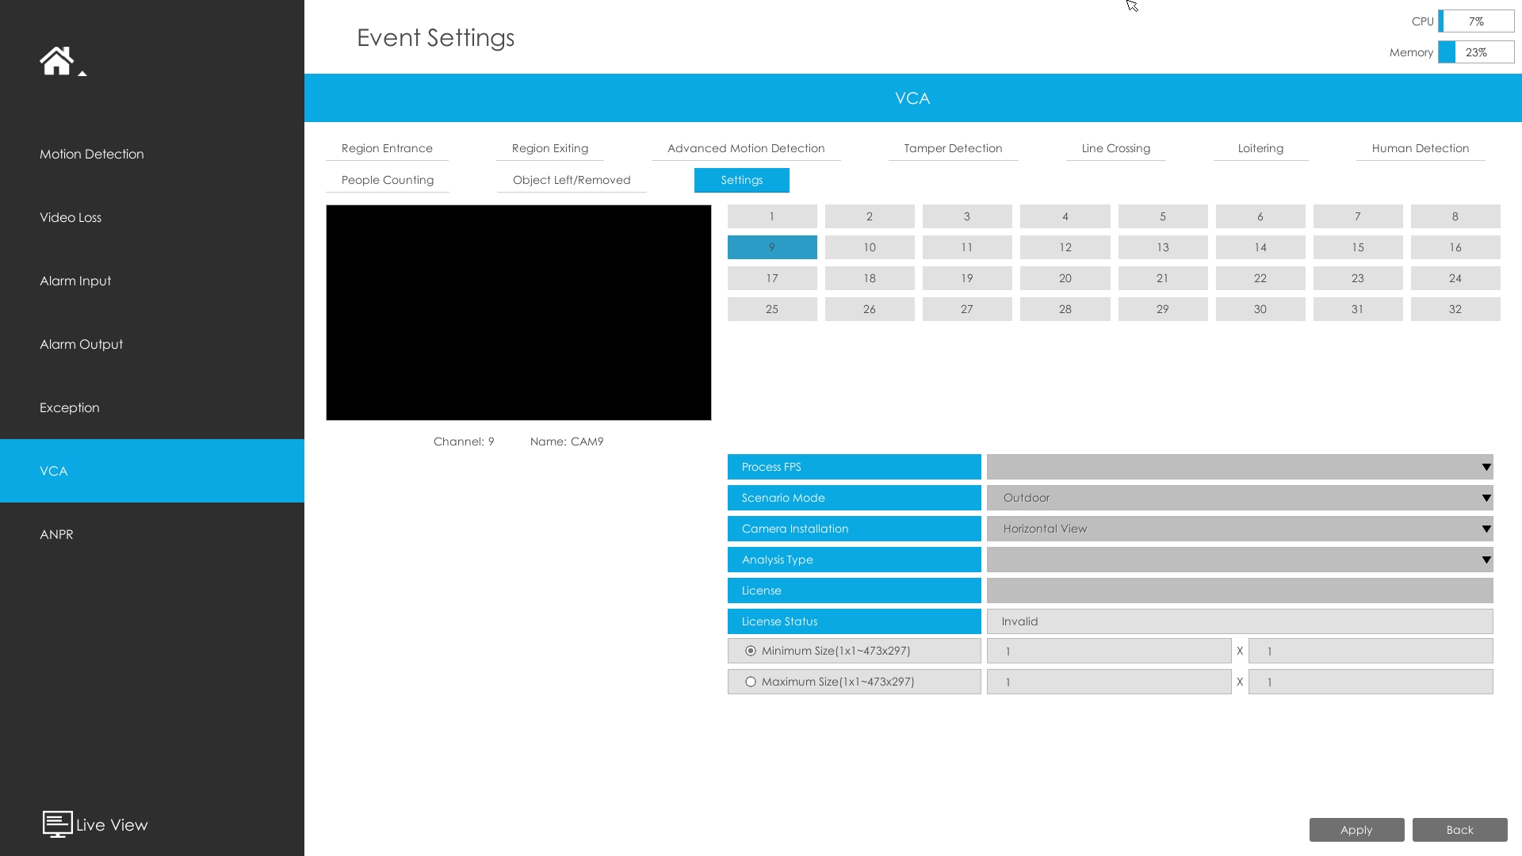Viewport: 1522px width, 856px height.
Task: Click the License input field
Action: pyautogui.click(x=1239, y=590)
